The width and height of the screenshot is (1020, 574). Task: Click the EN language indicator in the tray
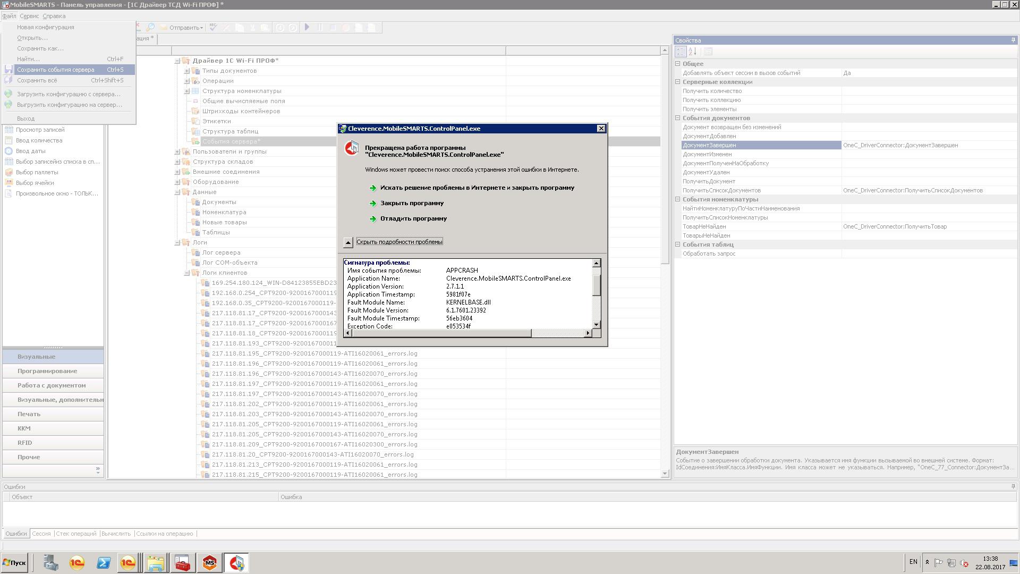click(x=913, y=562)
